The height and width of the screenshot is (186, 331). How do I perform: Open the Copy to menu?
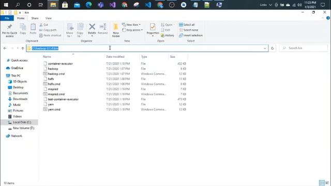coord(80,30)
